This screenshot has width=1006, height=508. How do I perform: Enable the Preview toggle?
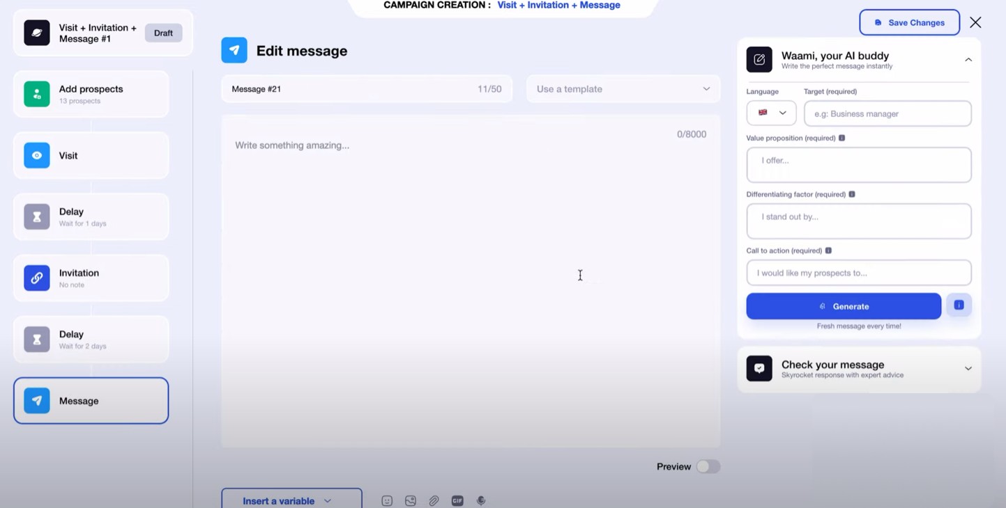point(708,466)
